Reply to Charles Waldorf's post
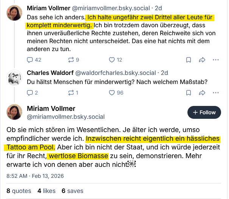 pyautogui.click(x=31, y=93)
